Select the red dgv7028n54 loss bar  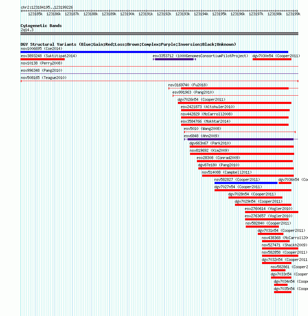255,197
